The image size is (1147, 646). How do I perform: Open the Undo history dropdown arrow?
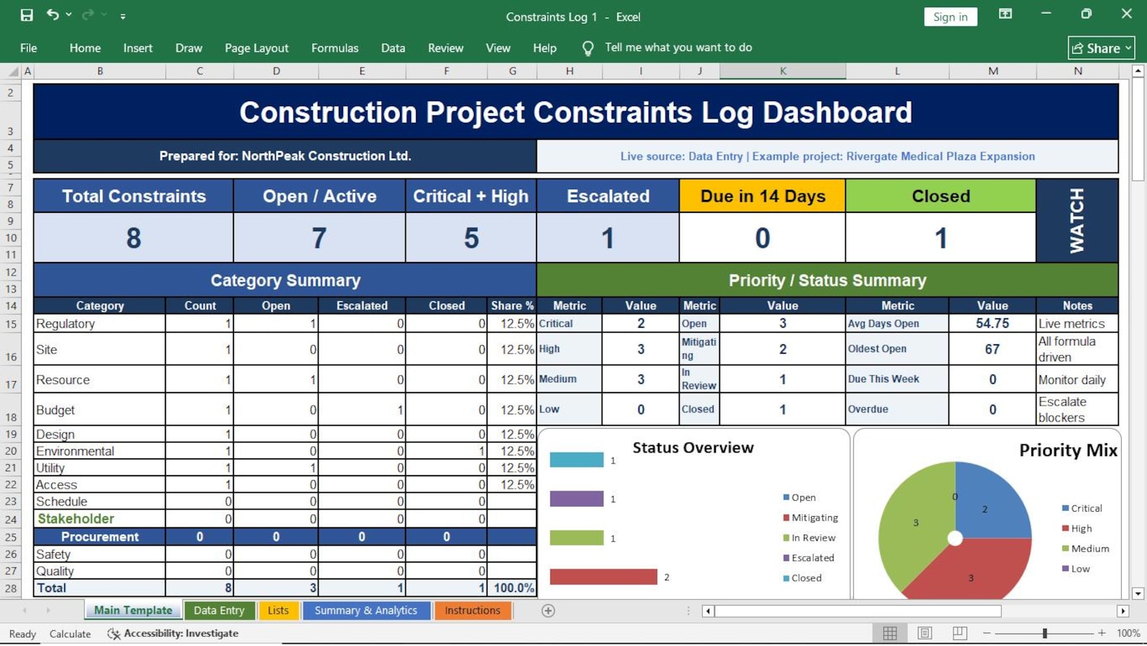click(69, 15)
